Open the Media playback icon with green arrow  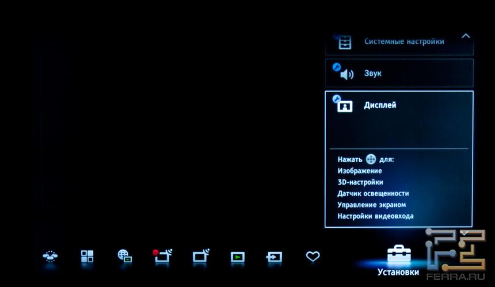[x=238, y=257]
